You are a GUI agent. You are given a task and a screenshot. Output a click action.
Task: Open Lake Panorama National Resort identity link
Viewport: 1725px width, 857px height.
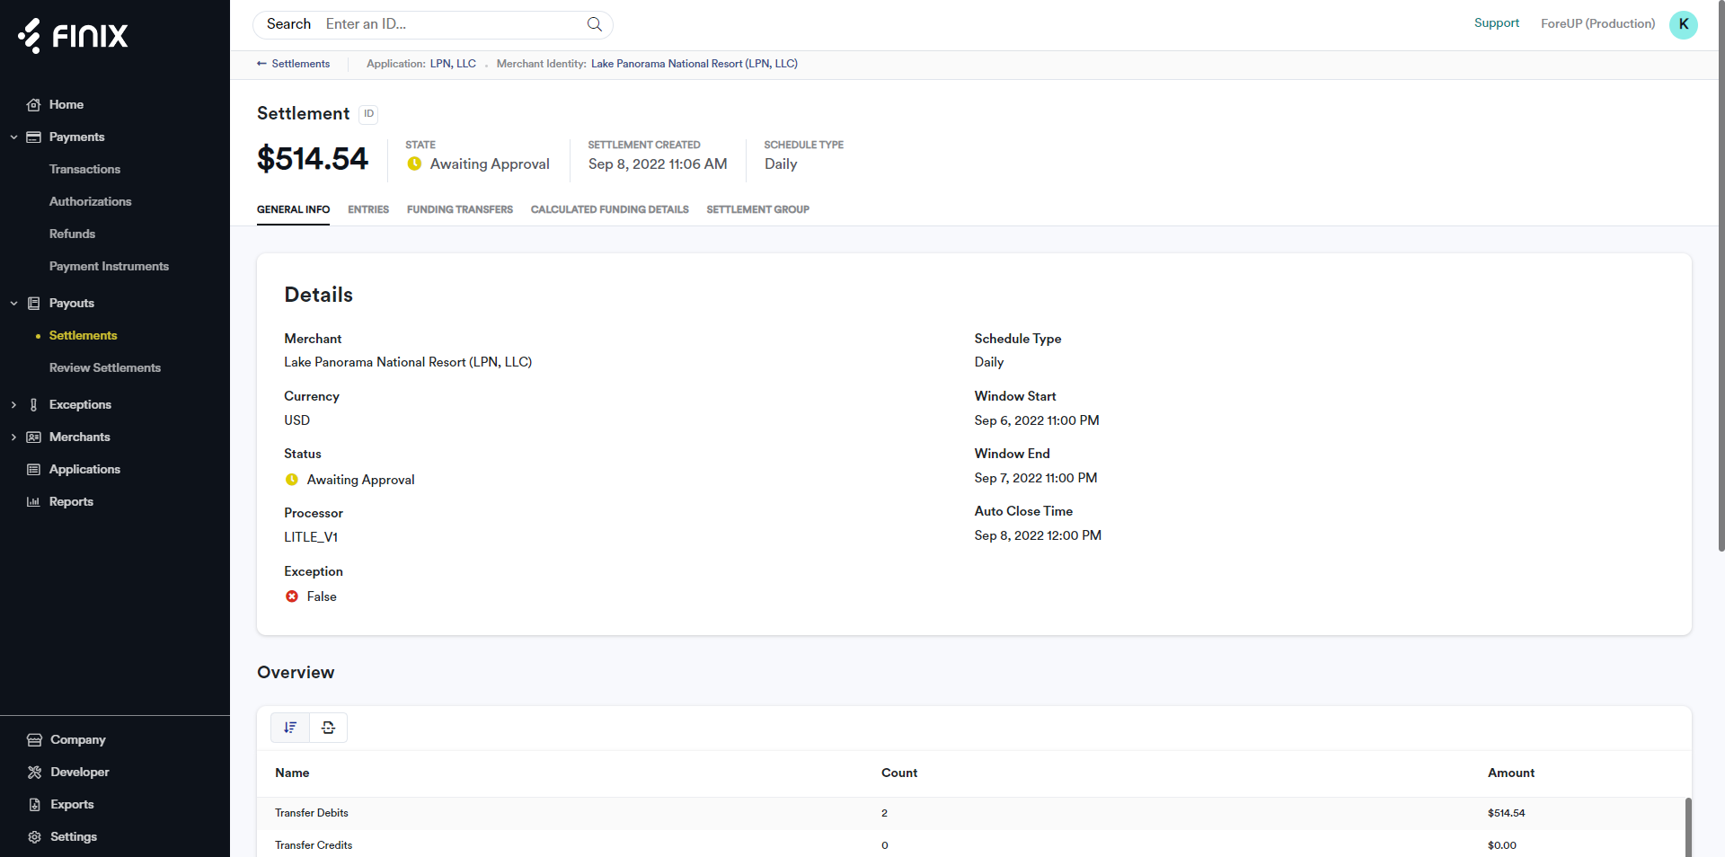694,64
